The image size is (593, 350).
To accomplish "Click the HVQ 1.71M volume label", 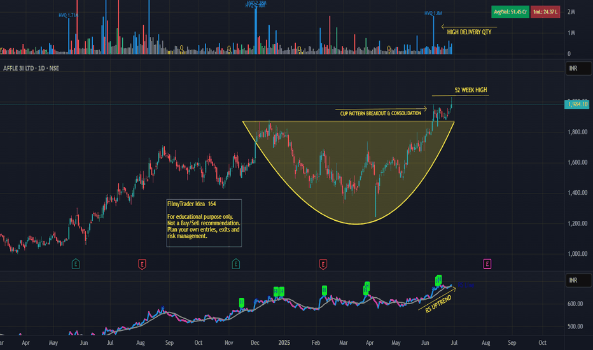I will click(x=69, y=15).
